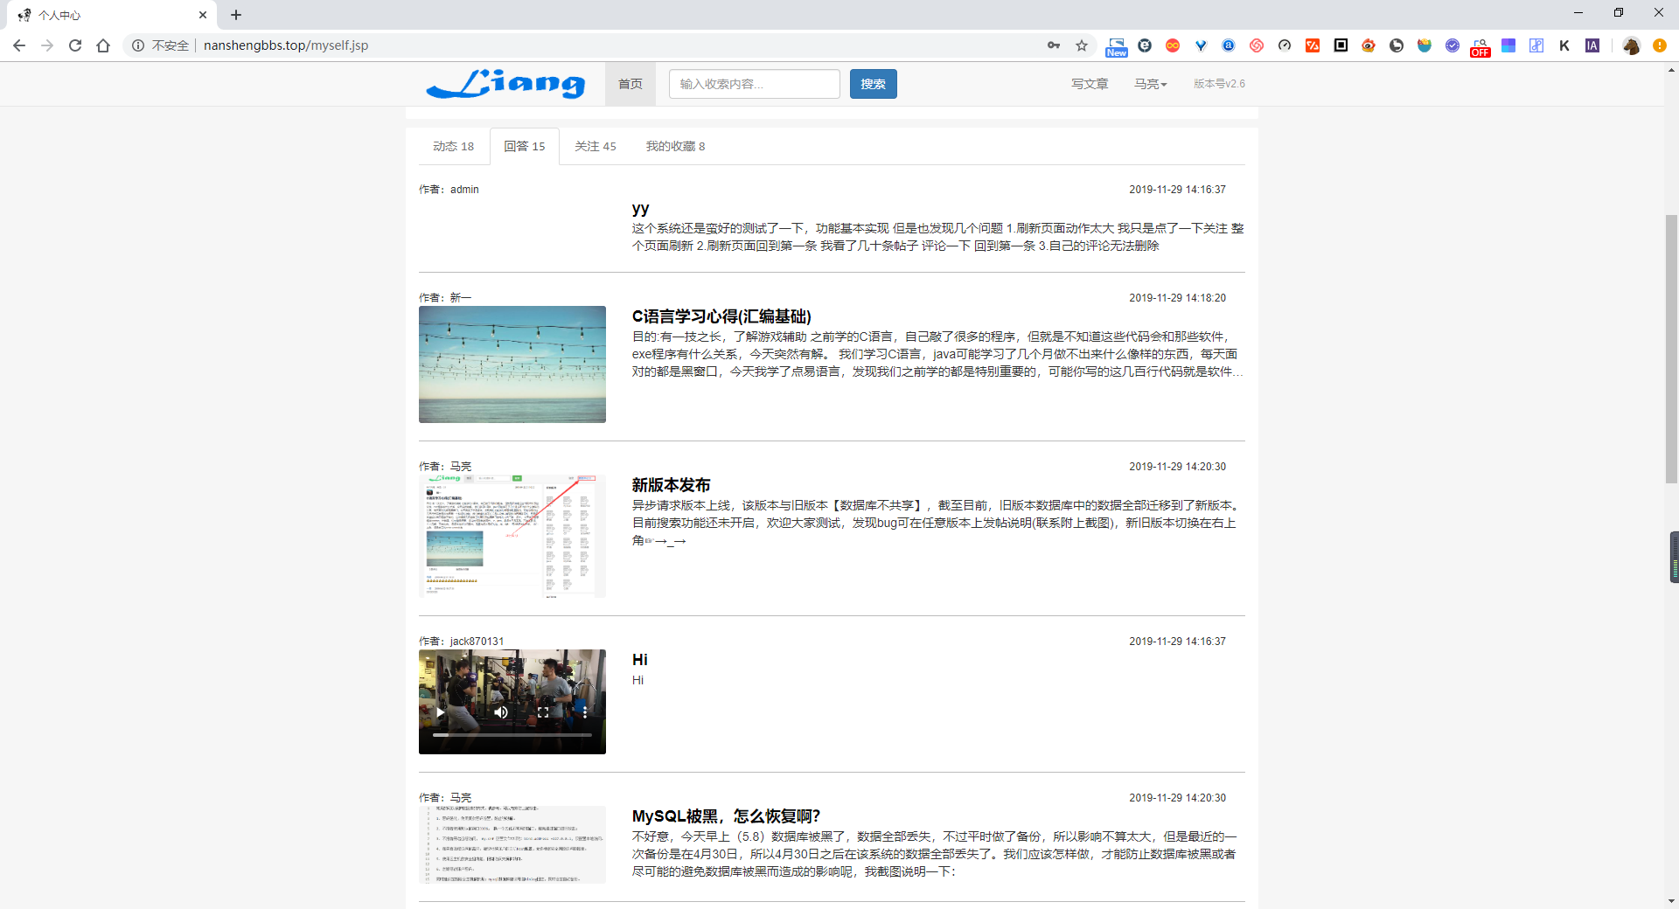Screen dimensions: 1679x909
Task: Click the 搜索 button
Action: [873, 84]
